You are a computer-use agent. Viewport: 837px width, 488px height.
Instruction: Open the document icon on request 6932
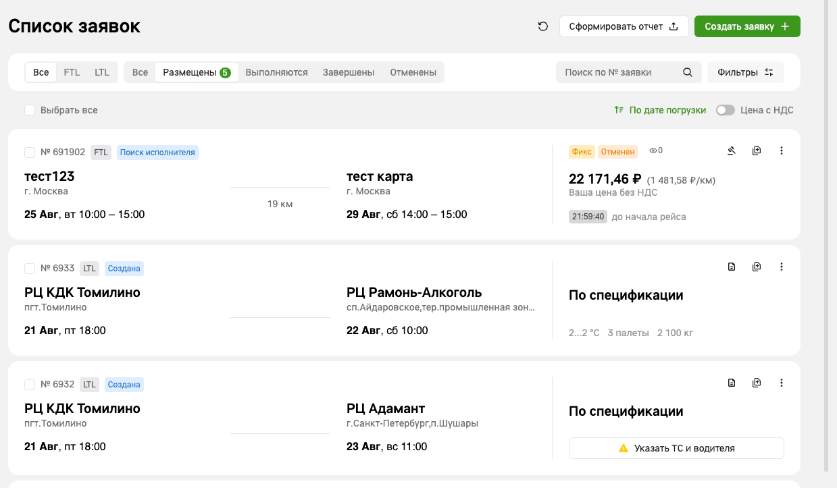[x=731, y=383]
